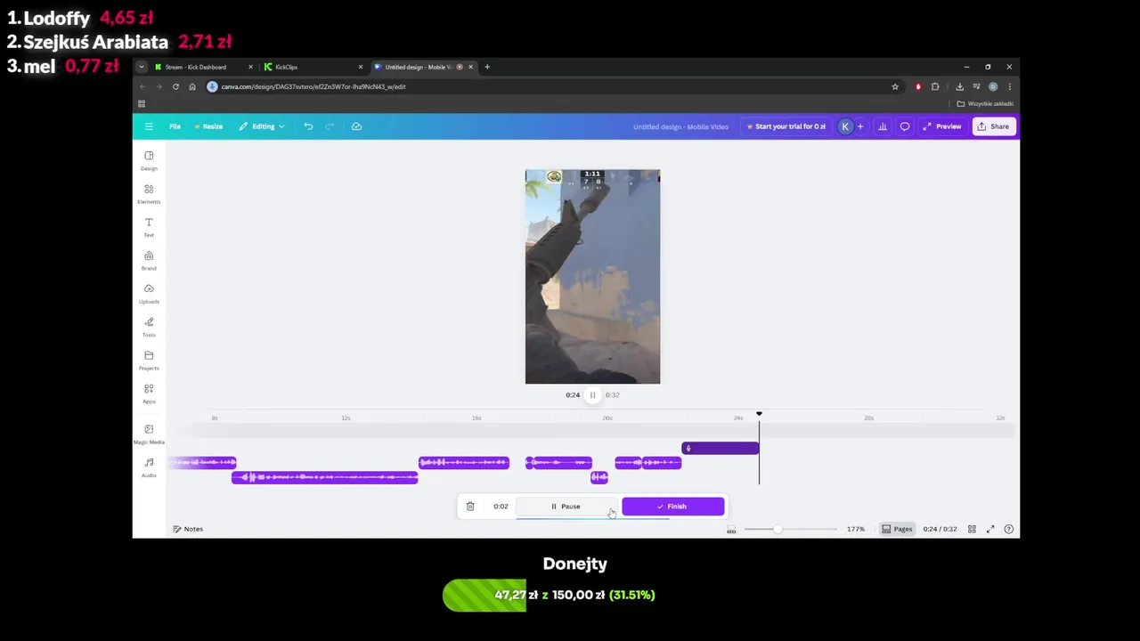Open the browser apps grid shortcut

click(142, 103)
